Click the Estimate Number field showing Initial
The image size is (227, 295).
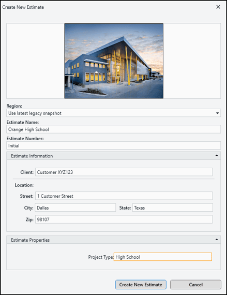114,145
